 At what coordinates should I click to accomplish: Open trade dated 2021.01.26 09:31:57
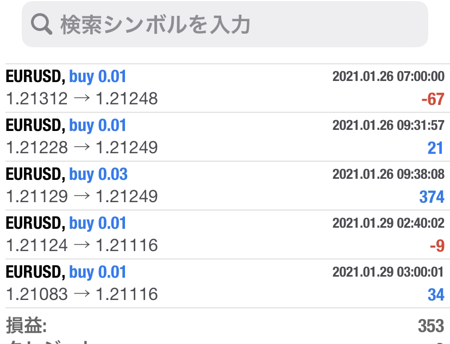(225, 137)
